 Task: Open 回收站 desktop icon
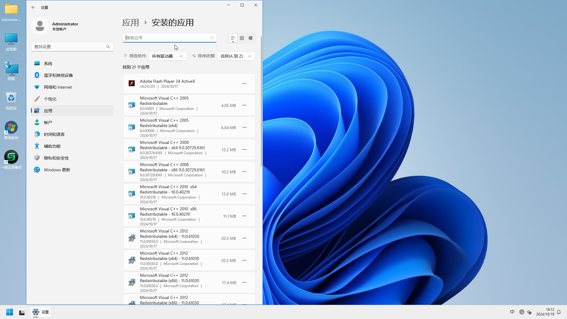[11, 101]
